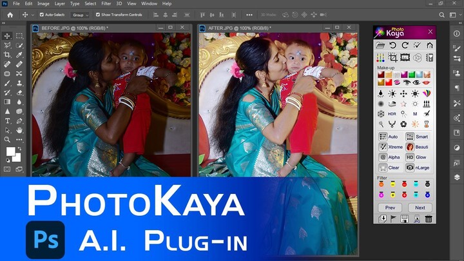This screenshot has width=464, height=261.
Task: Click the red lips make-up icon
Action: point(426,82)
